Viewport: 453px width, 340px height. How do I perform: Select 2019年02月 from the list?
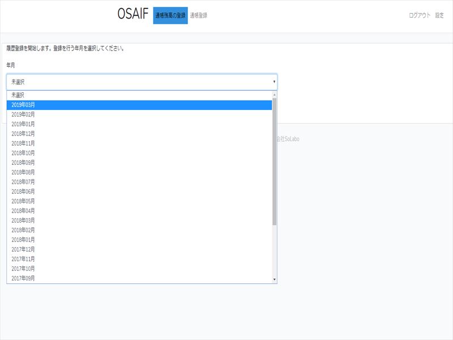click(x=139, y=114)
